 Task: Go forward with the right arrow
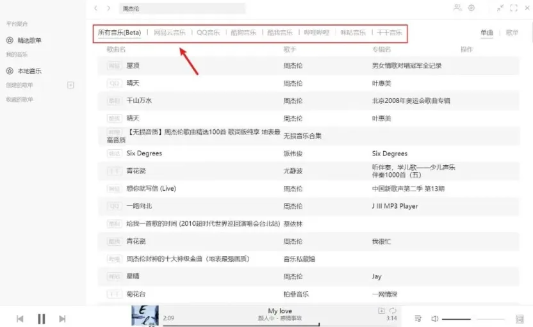(x=108, y=8)
